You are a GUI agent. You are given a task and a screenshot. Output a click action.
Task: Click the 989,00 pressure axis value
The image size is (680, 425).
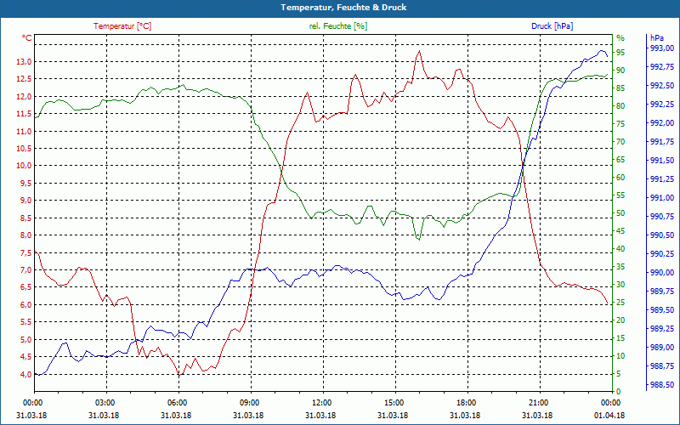coord(662,348)
